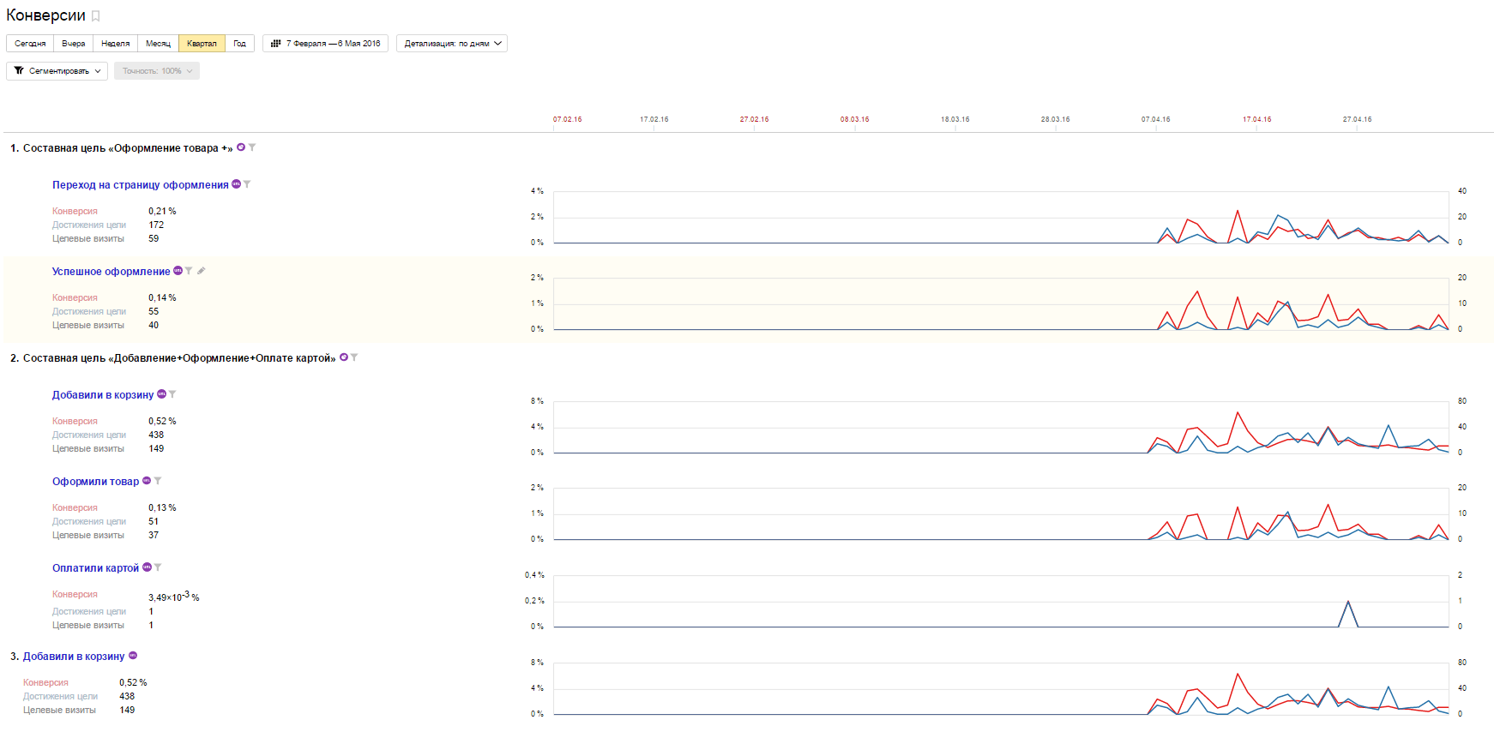The image size is (1494, 732).
Task: Click the filter icon beside Успешное оформление
Action: [189, 271]
